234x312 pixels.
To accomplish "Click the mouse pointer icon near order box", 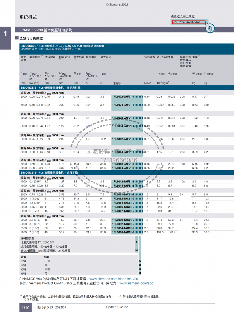I will point(210,28).
